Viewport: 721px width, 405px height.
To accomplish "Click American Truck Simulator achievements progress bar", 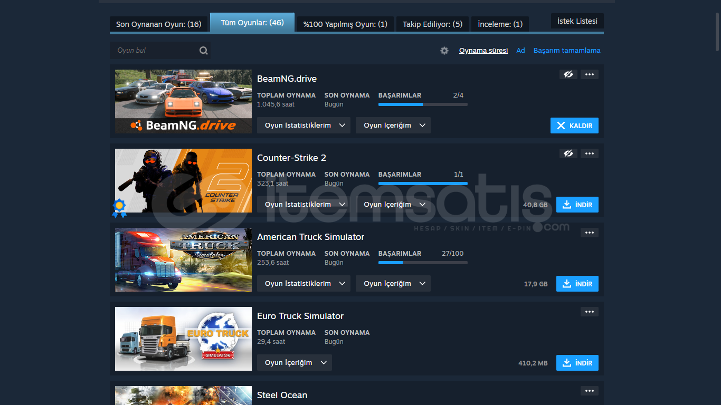I will tap(423, 263).
